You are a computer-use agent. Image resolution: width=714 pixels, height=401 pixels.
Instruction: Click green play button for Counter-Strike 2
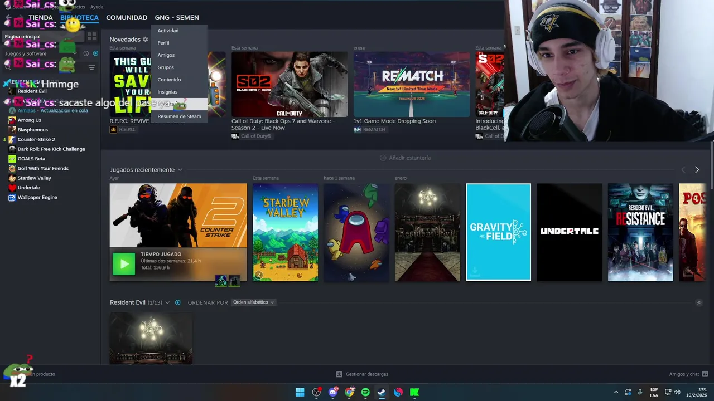pyautogui.click(x=124, y=264)
